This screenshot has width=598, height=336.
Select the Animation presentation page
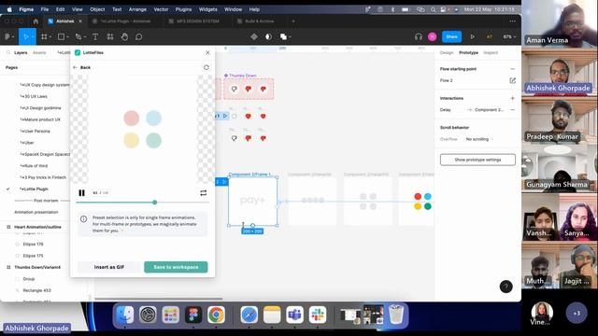pos(36,212)
